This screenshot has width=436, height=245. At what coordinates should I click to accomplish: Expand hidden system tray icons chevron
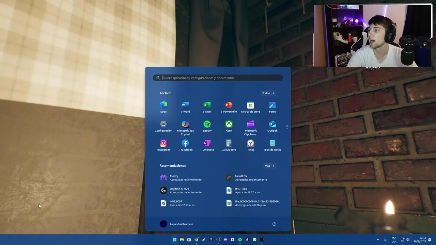[378, 240]
